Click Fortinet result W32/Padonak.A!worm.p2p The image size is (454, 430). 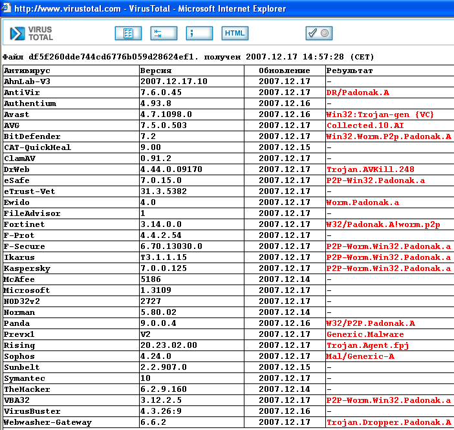[x=383, y=225]
